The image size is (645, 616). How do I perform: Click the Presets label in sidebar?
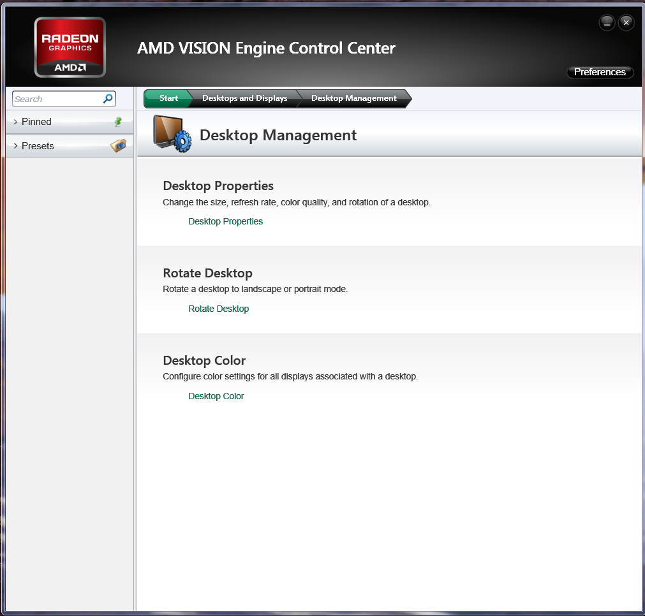(x=38, y=146)
